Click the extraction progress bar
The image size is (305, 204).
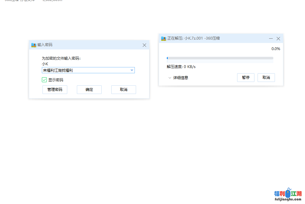(x=220, y=58)
